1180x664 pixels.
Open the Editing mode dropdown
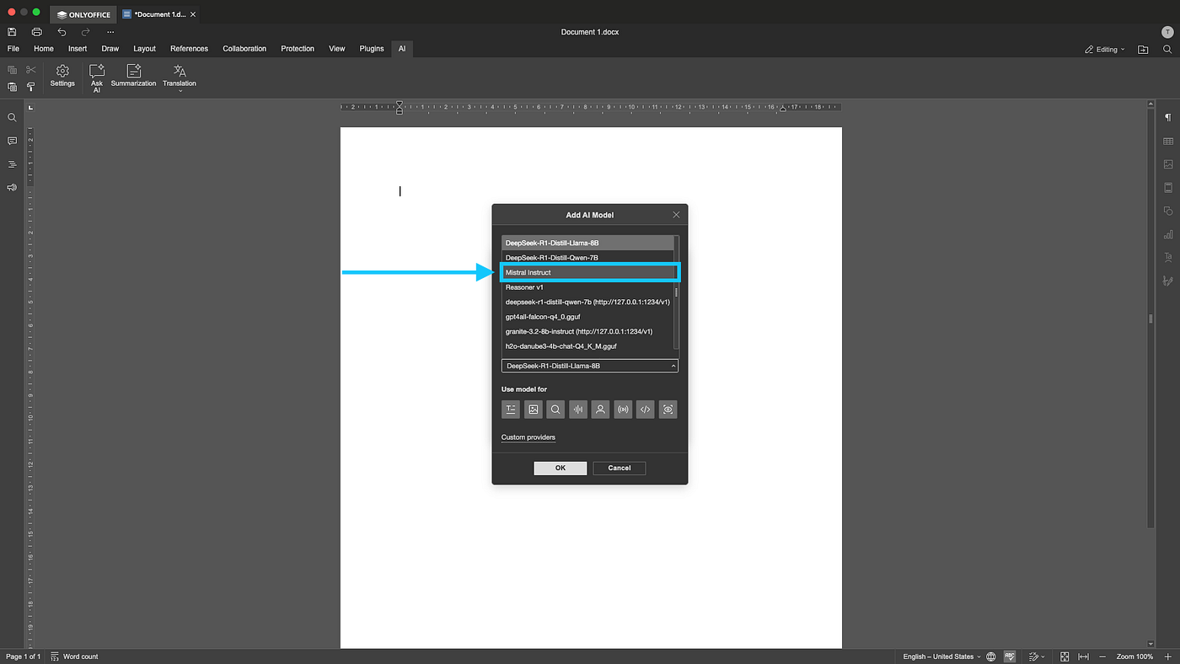[1104, 50]
